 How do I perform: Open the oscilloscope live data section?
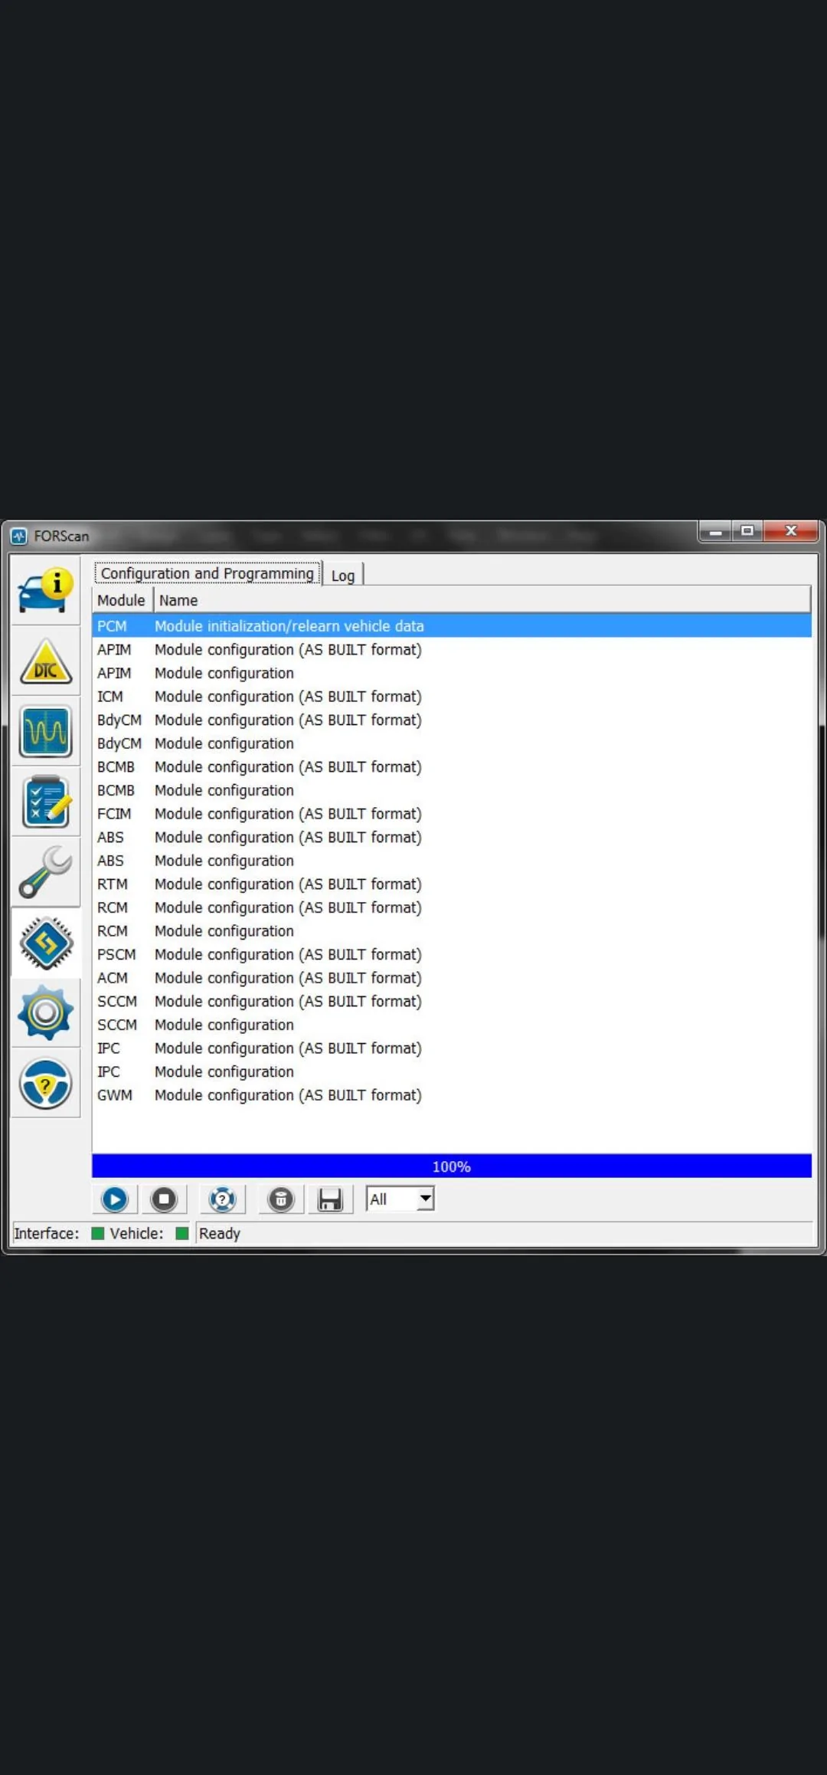pos(45,731)
